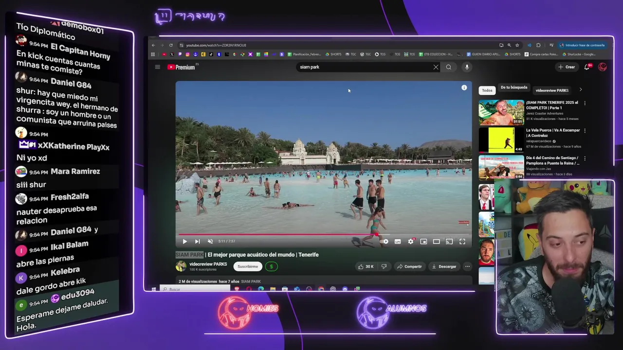This screenshot has height=350, width=623.
Task: Subscribe with the Suscribirme button
Action: (x=248, y=266)
